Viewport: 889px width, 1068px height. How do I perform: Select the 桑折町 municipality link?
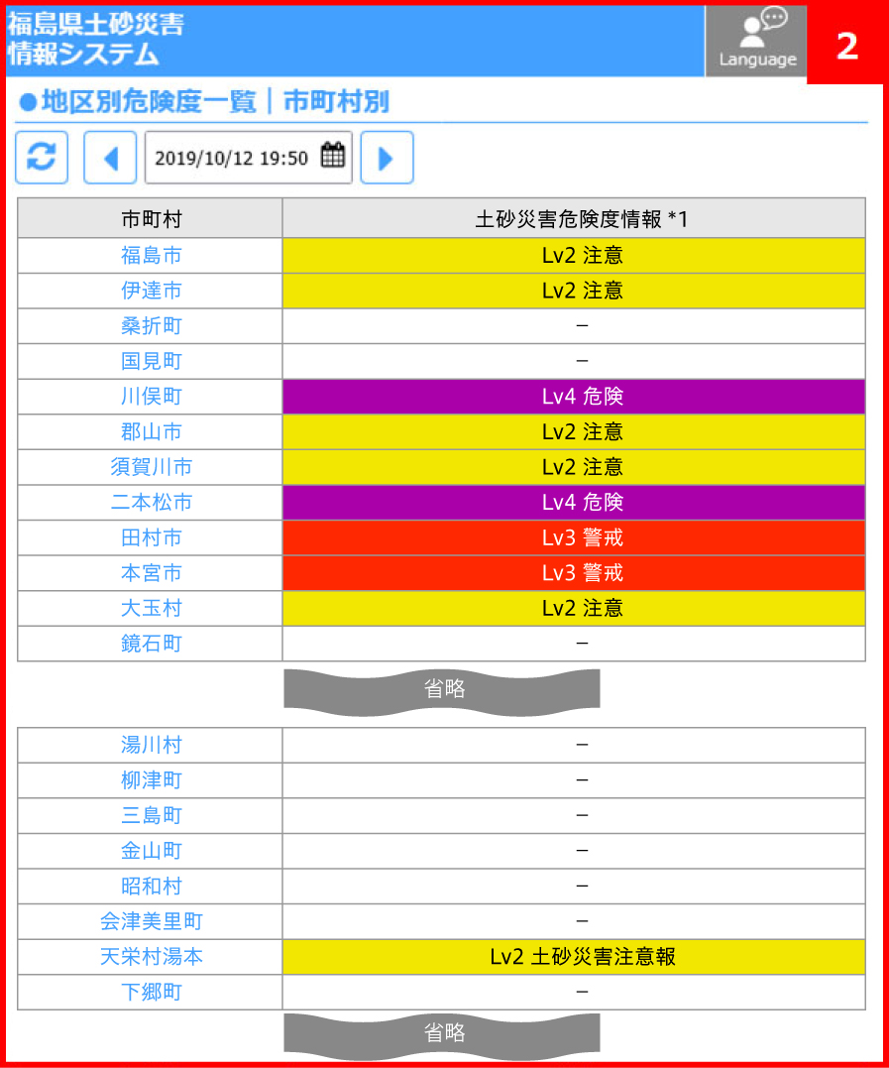(151, 326)
